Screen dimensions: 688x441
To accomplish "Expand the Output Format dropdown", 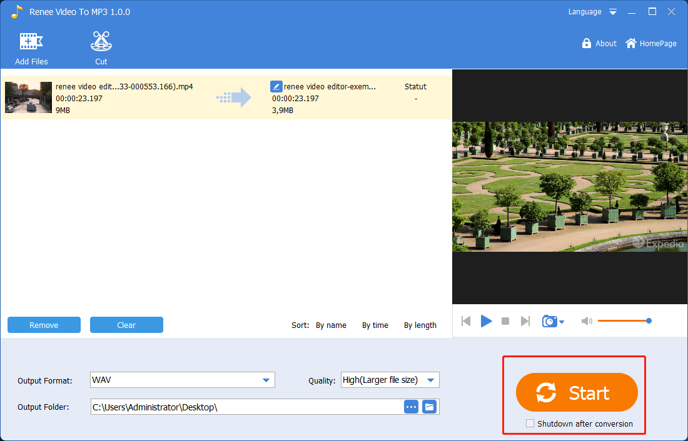I will click(267, 380).
